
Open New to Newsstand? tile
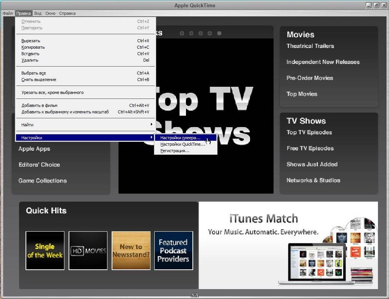[131, 250]
